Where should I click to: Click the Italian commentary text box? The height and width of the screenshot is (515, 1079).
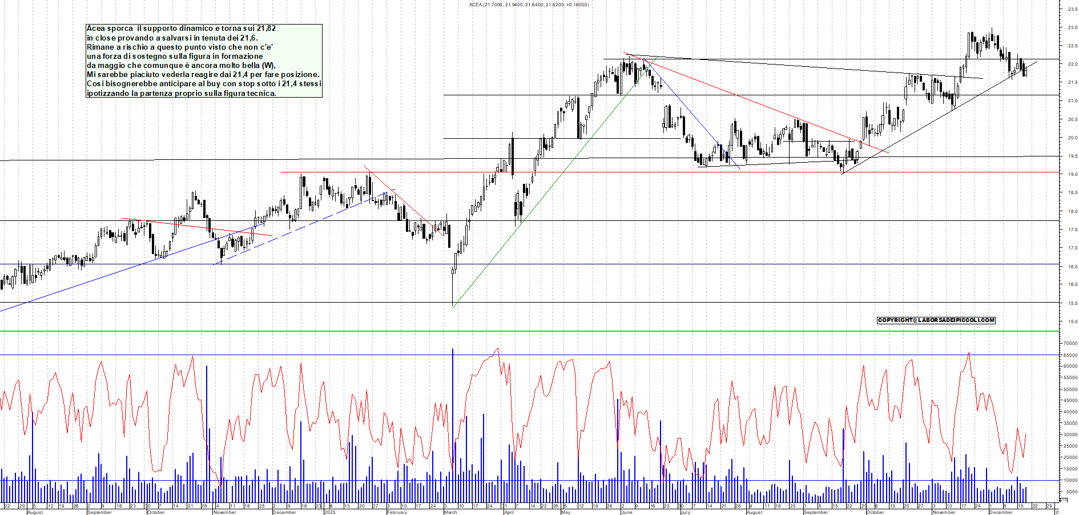click(204, 61)
